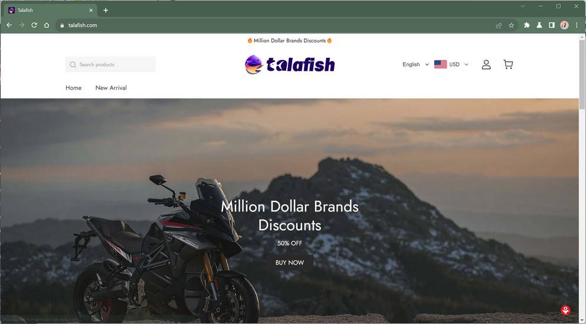
Task: Open the user account icon
Action: click(x=486, y=64)
